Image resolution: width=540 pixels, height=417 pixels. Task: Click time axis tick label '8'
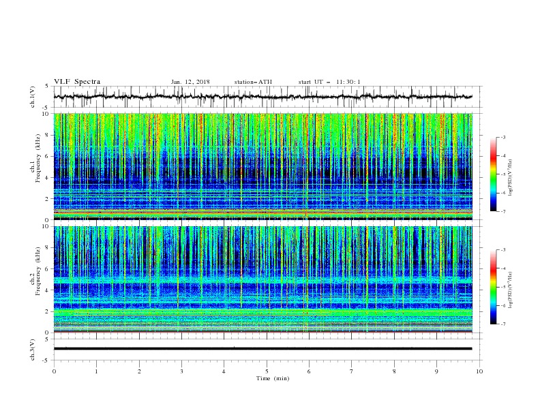point(394,371)
